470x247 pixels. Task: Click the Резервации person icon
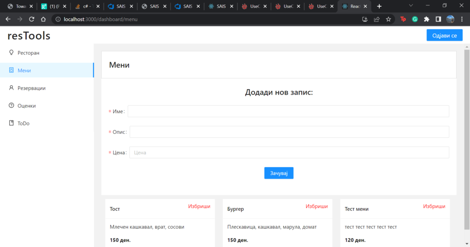tap(11, 88)
